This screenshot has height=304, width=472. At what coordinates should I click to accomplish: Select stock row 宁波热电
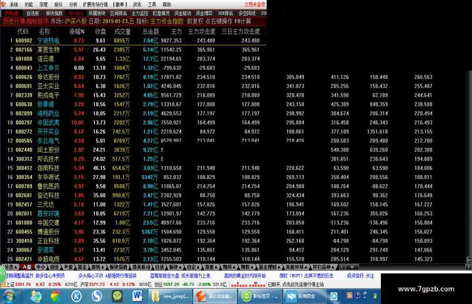pyautogui.click(x=133, y=41)
